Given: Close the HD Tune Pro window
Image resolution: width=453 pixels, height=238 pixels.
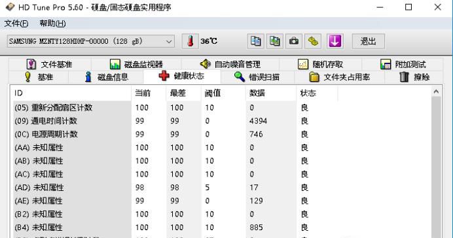Looking at the screenshot, I should (x=438, y=7).
